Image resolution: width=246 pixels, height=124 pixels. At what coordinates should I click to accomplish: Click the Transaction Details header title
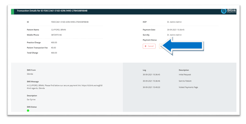tap(52, 11)
